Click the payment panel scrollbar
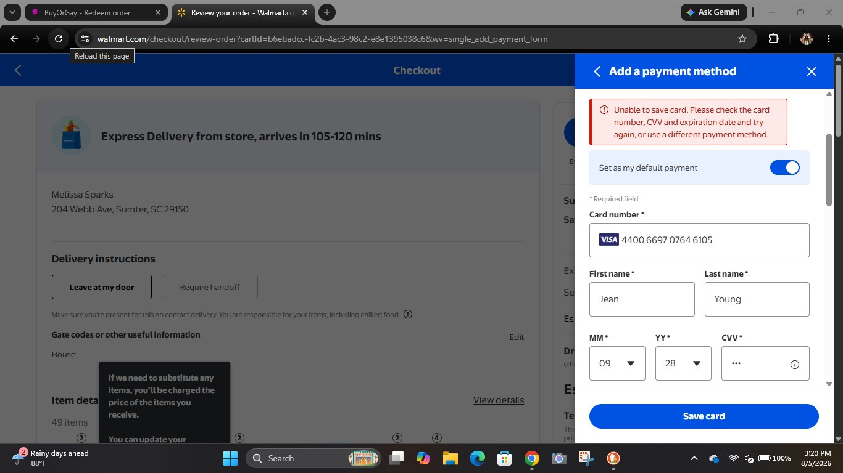 click(x=829, y=170)
